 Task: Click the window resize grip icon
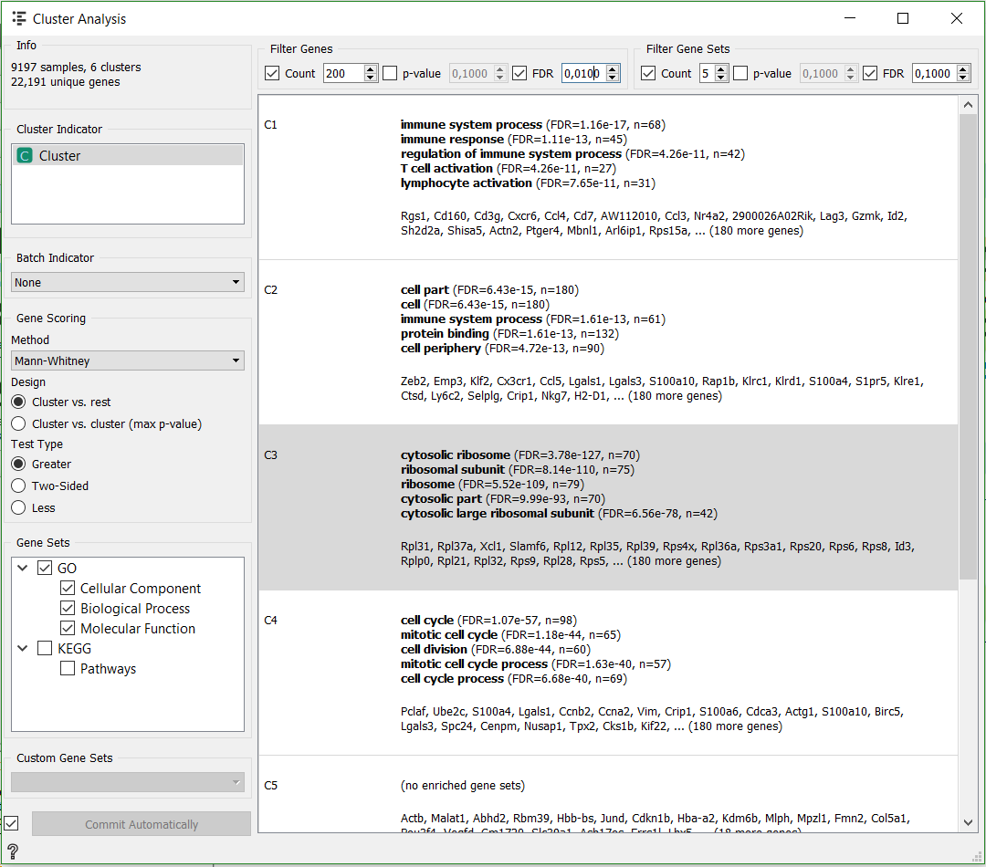[978, 857]
